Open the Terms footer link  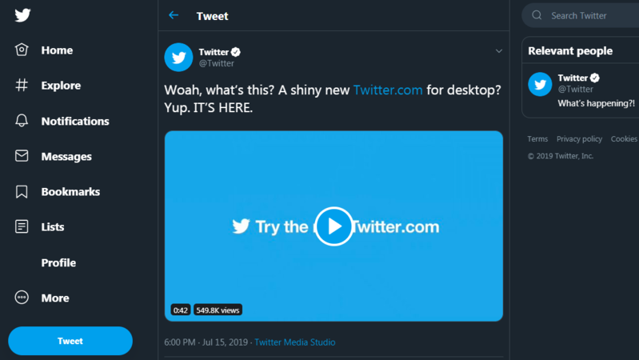(x=537, y=139)
